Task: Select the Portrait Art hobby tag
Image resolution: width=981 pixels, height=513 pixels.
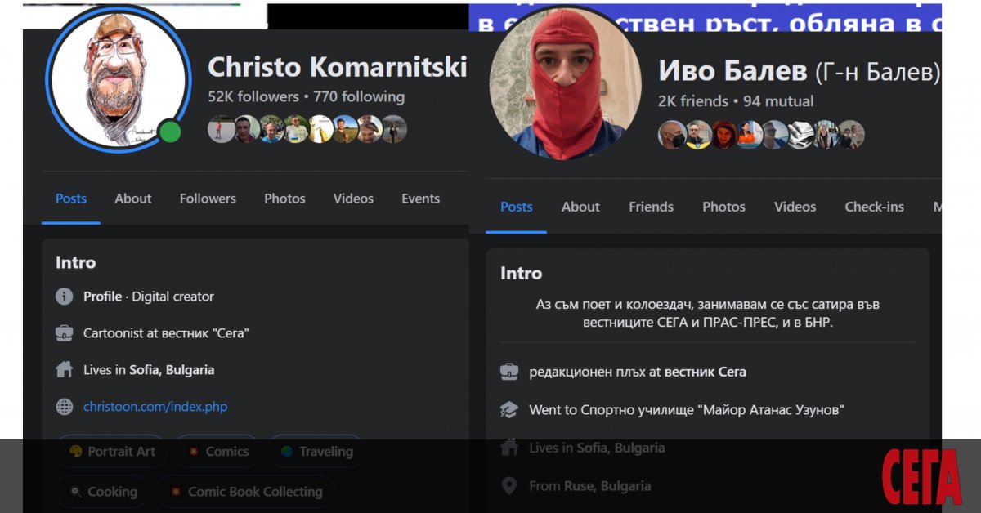Action: click(112, 452)
